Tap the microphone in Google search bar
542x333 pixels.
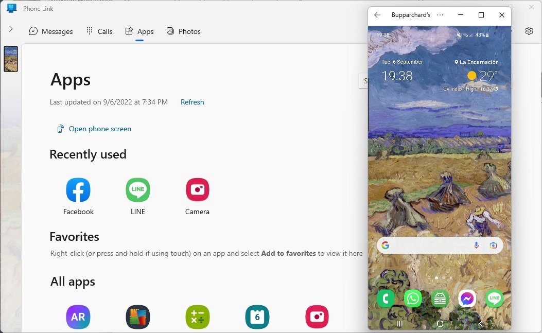click(476, 246)
